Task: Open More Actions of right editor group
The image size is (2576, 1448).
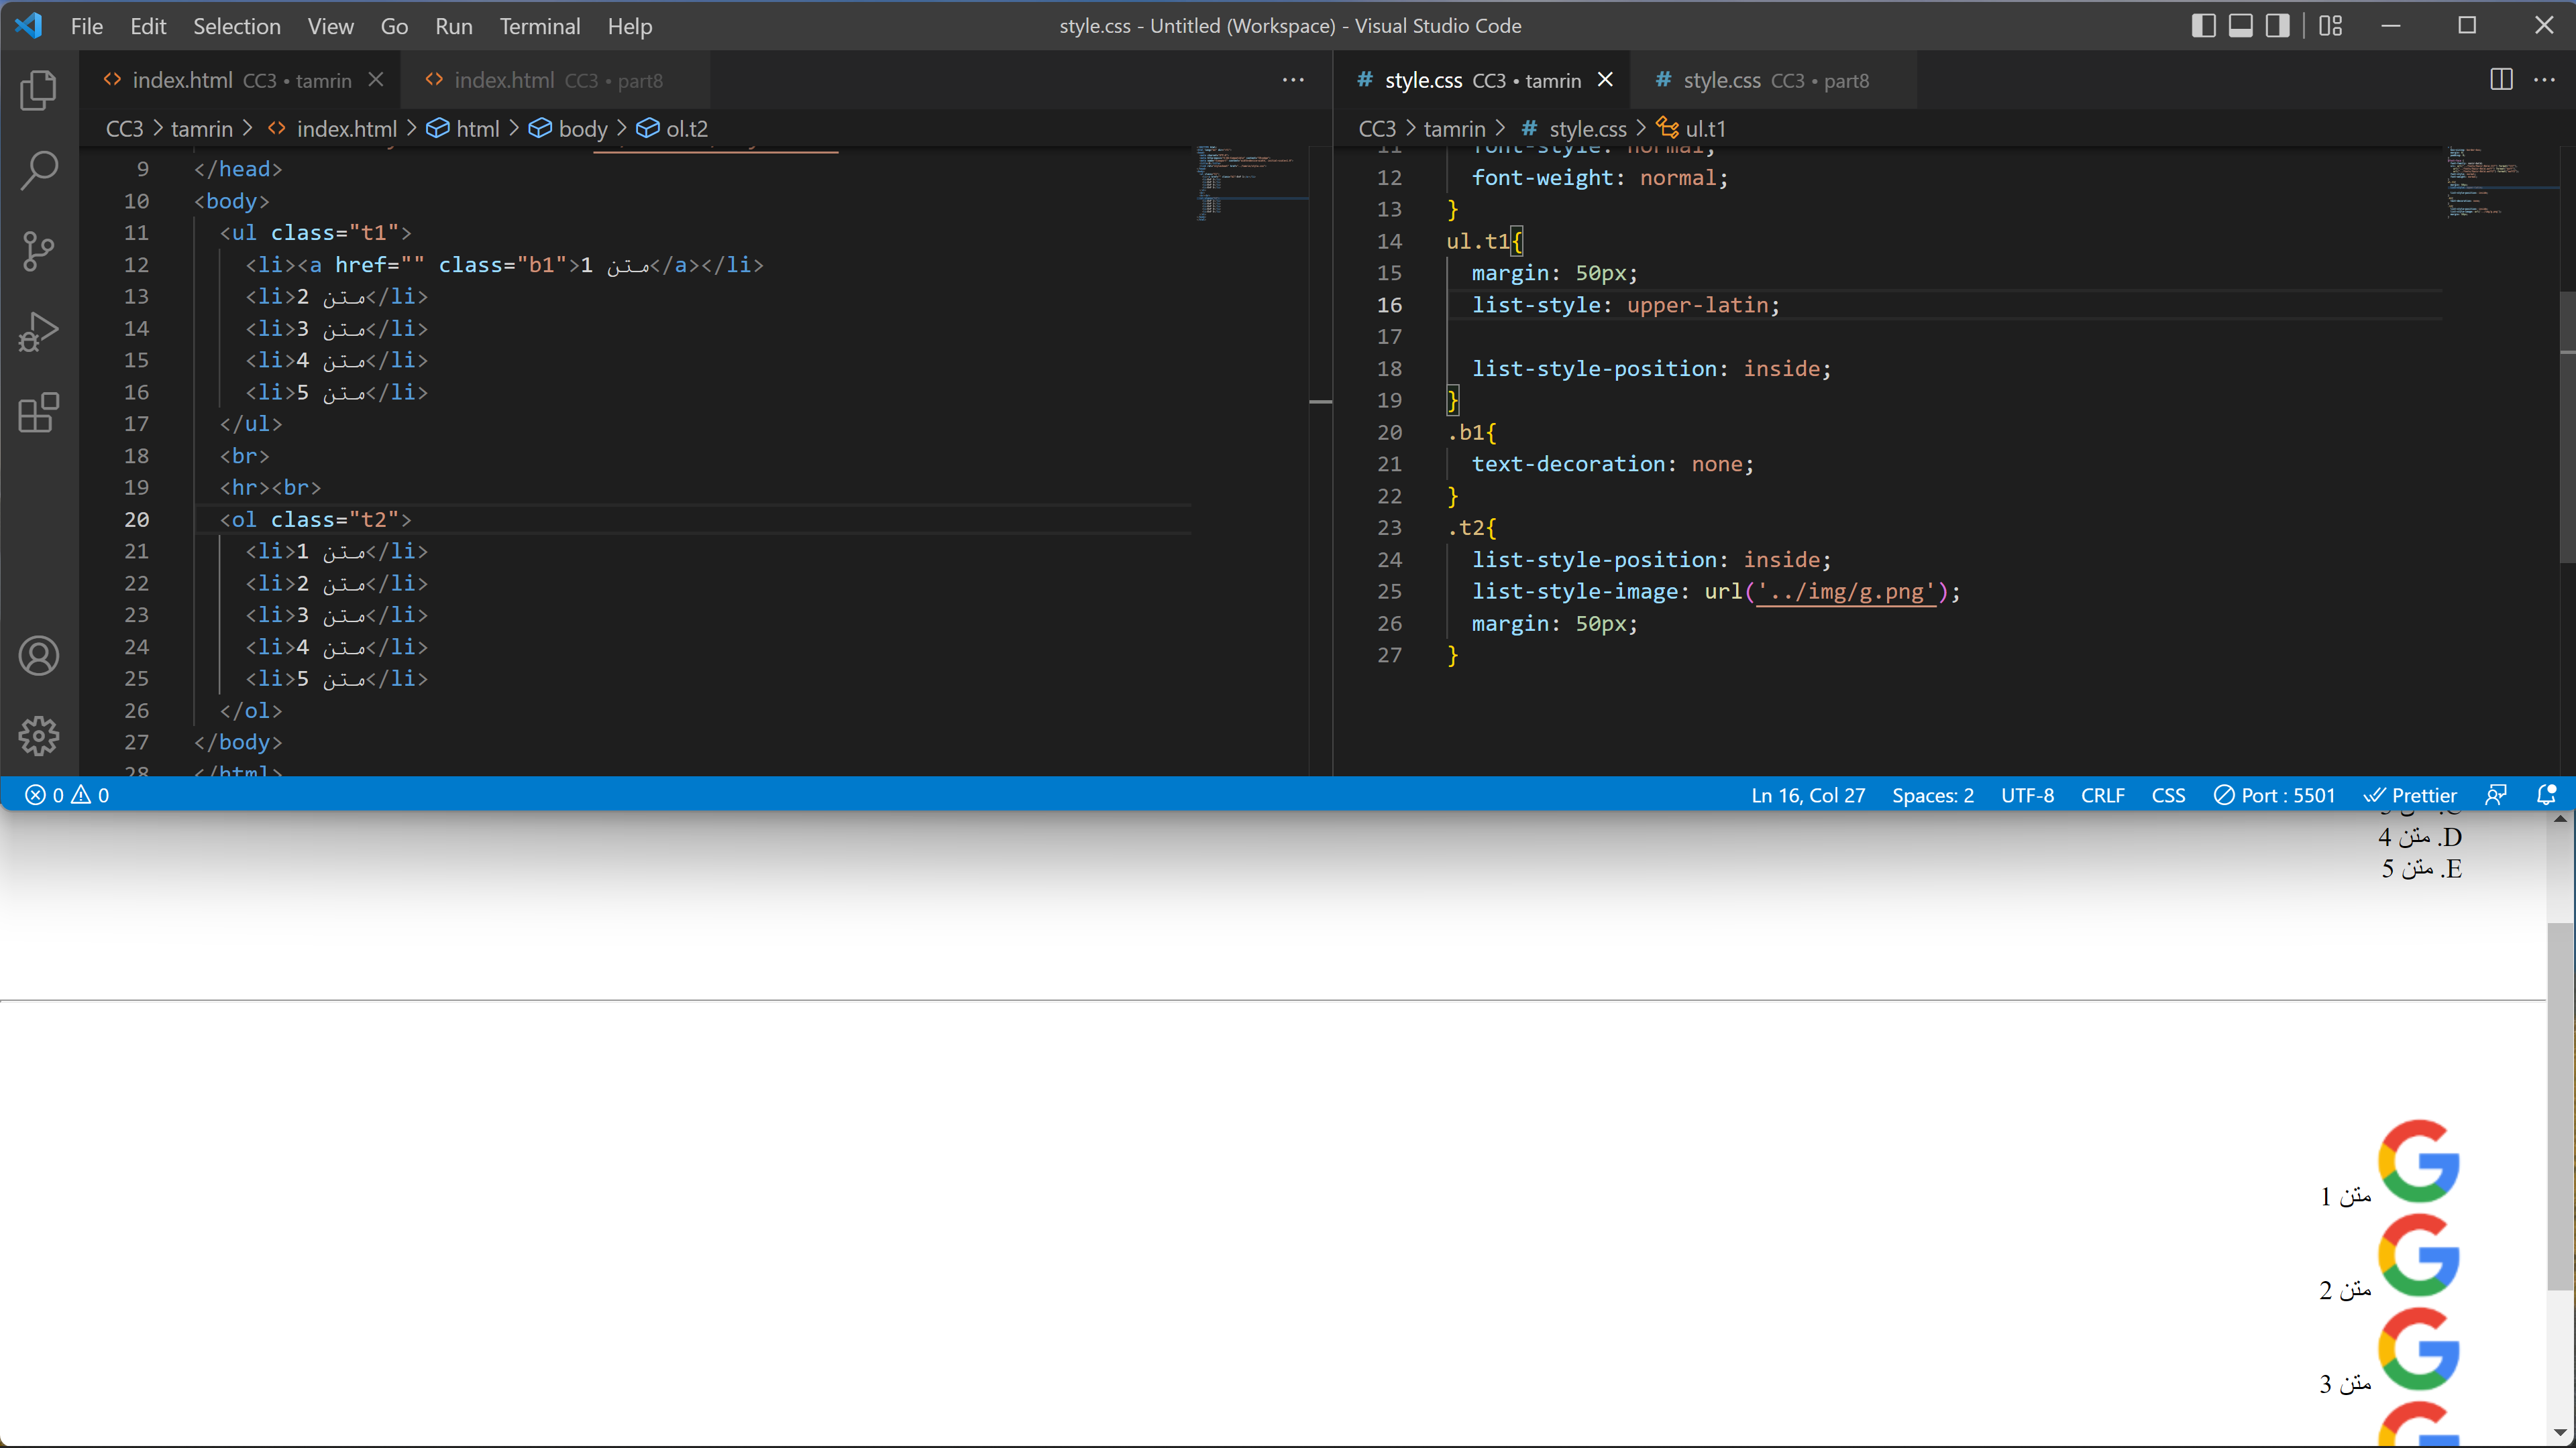Action: (2544, 80)
